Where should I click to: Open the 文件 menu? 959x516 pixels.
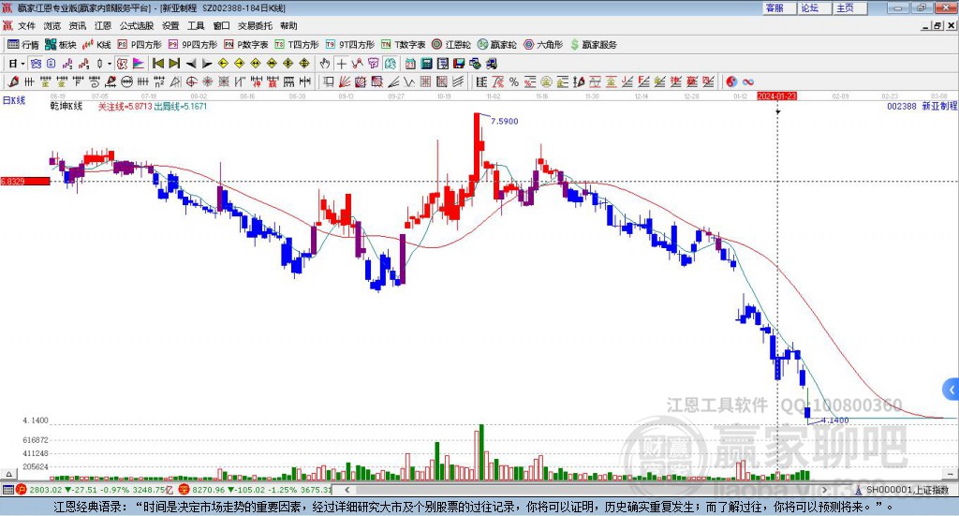(x=26, y=25)
